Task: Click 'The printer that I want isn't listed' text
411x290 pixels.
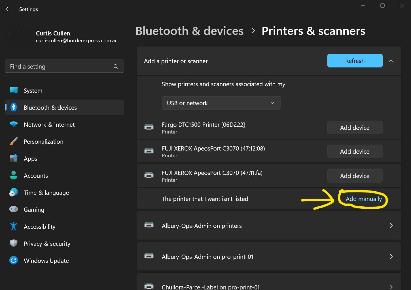Action: coord(205,199)
